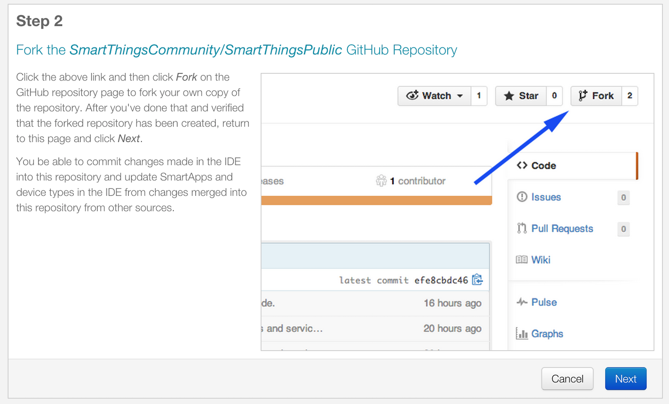Click the GitHub repository screenshot thumbnail

457,212
